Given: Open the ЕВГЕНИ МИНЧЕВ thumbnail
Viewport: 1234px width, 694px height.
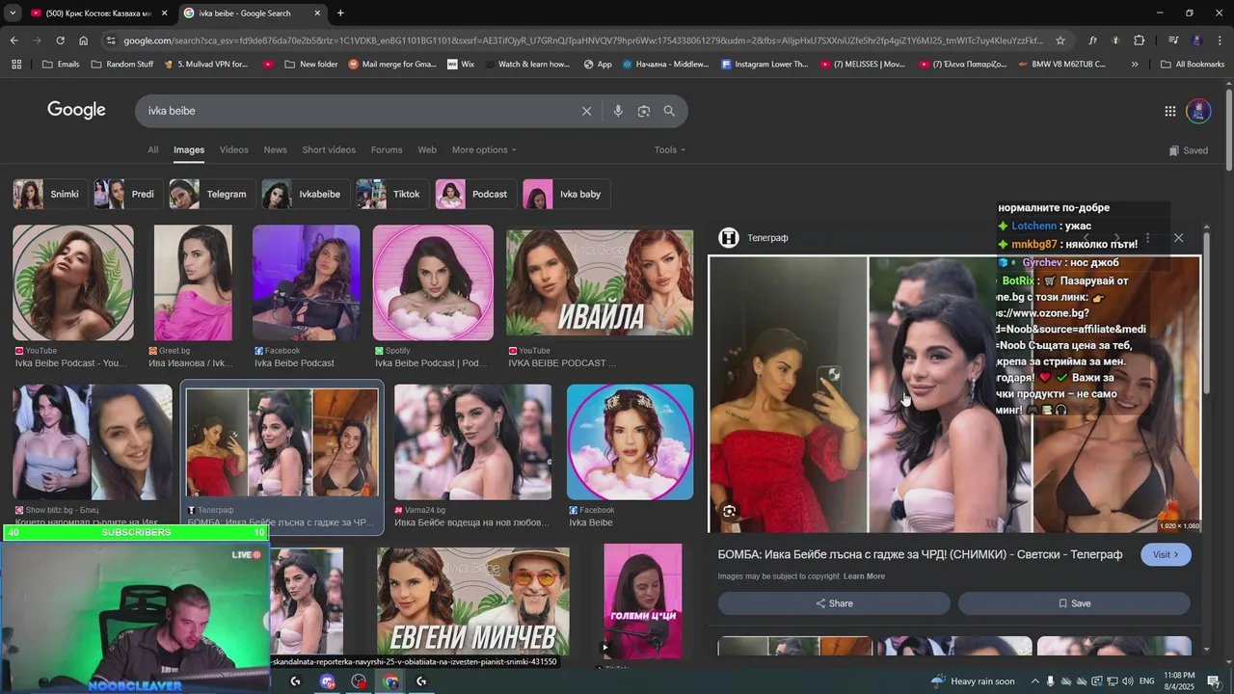Looking at the screenshot, I should pos(473,601).
